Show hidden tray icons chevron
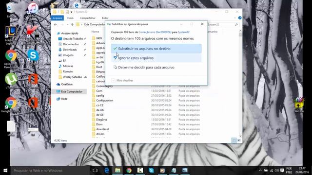This screenshot has height=175, width=312. pyautogui.click(x=260, y=171)
